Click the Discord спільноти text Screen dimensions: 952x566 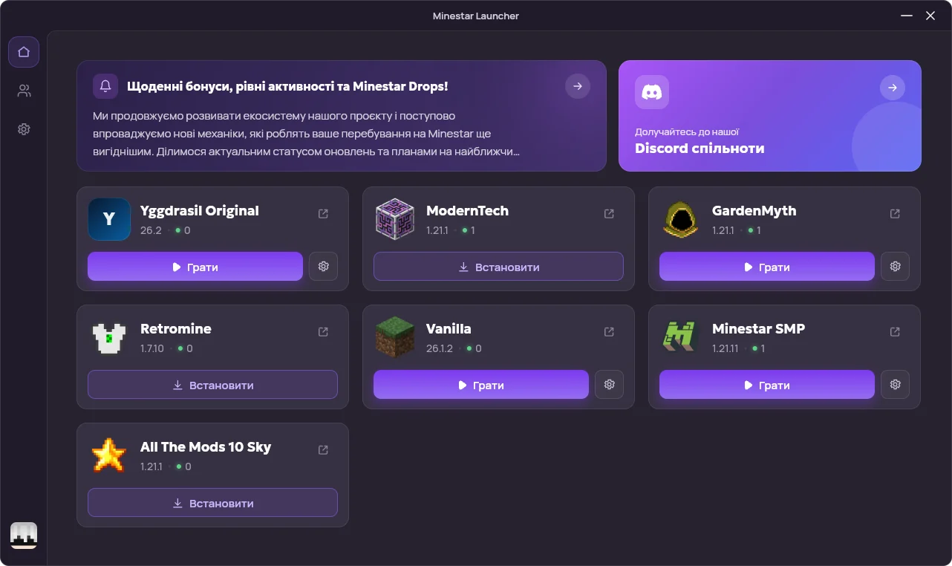pos(700,148)
